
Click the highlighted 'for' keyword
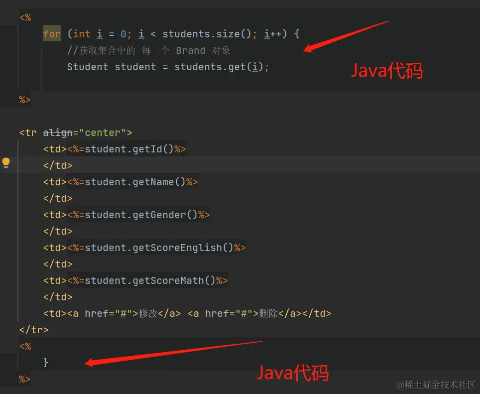click(x=52, y=34)
